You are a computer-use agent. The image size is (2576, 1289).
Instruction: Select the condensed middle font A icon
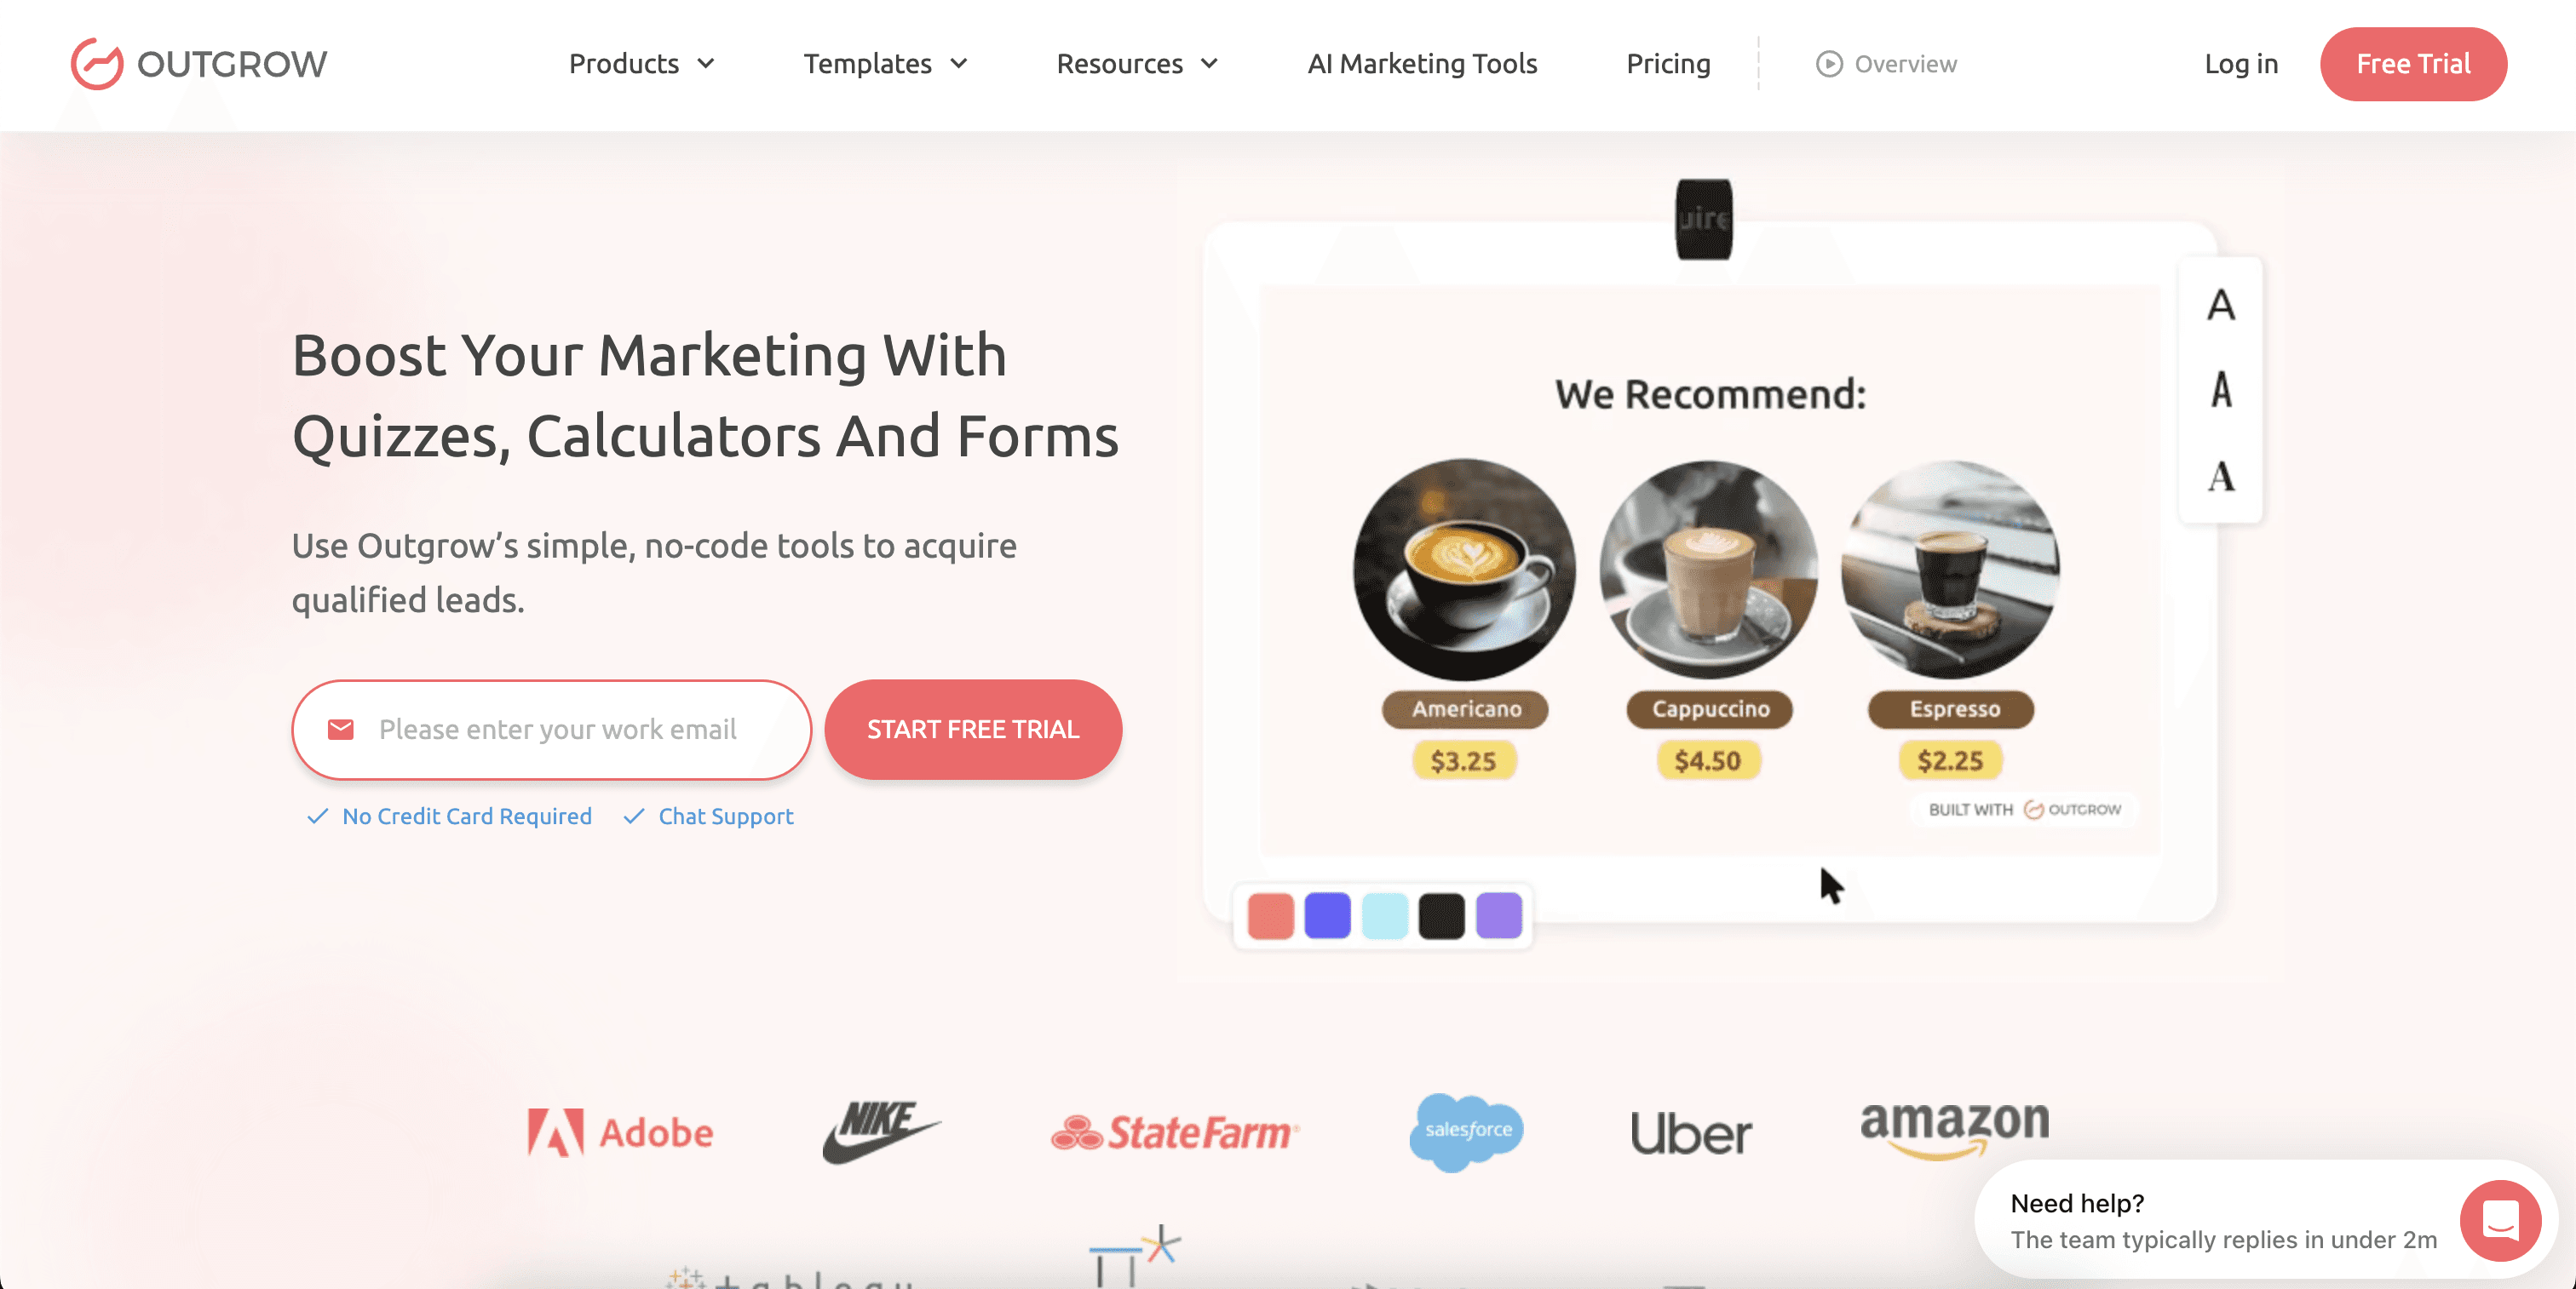pyautogui.click(x=2221, y=390)
